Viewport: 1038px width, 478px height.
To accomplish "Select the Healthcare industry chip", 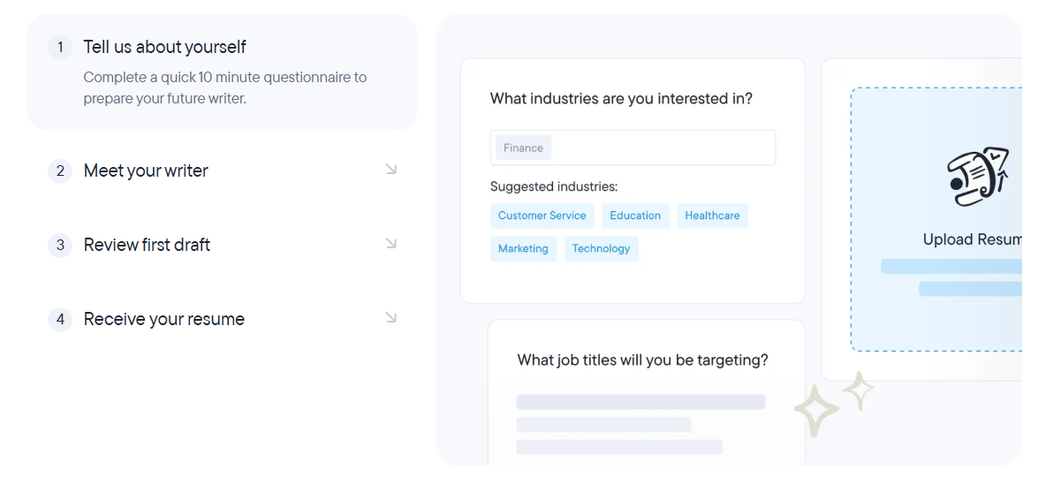I will (x=712, y=216).
